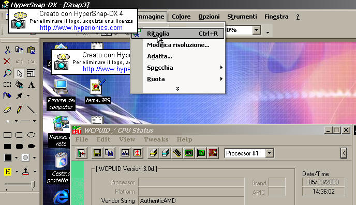Open the hyperionics.com link
This screenshot has height=205, width=356.
81,28
